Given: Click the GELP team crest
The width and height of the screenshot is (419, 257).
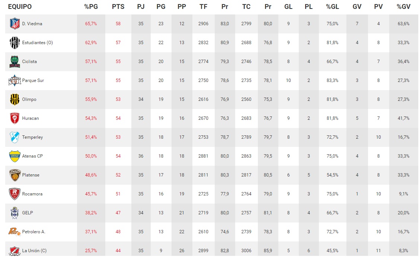Looking at the screenshot, I should 15,213.
